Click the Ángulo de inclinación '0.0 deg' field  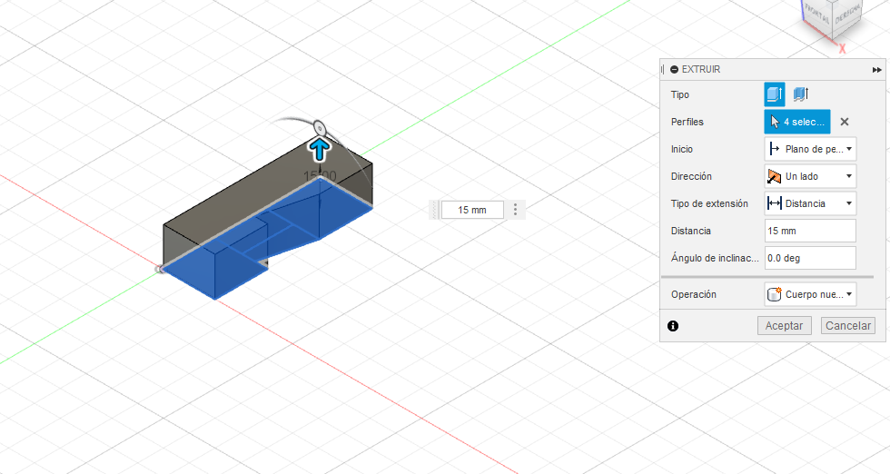810,258
